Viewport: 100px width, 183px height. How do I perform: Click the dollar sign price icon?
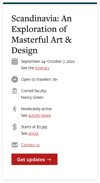tap(15, 127)
